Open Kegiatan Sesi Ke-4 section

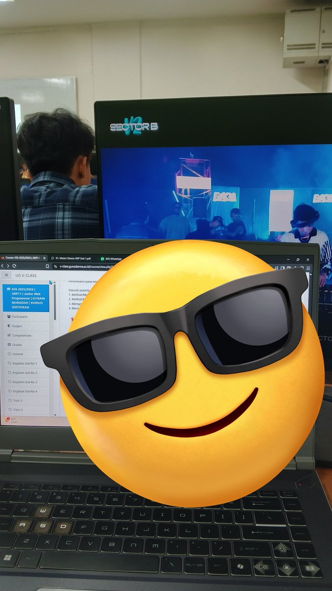[x=27, y=392]
